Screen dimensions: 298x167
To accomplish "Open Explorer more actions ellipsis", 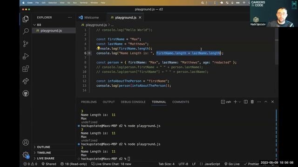I will click(x=70, y=18).
